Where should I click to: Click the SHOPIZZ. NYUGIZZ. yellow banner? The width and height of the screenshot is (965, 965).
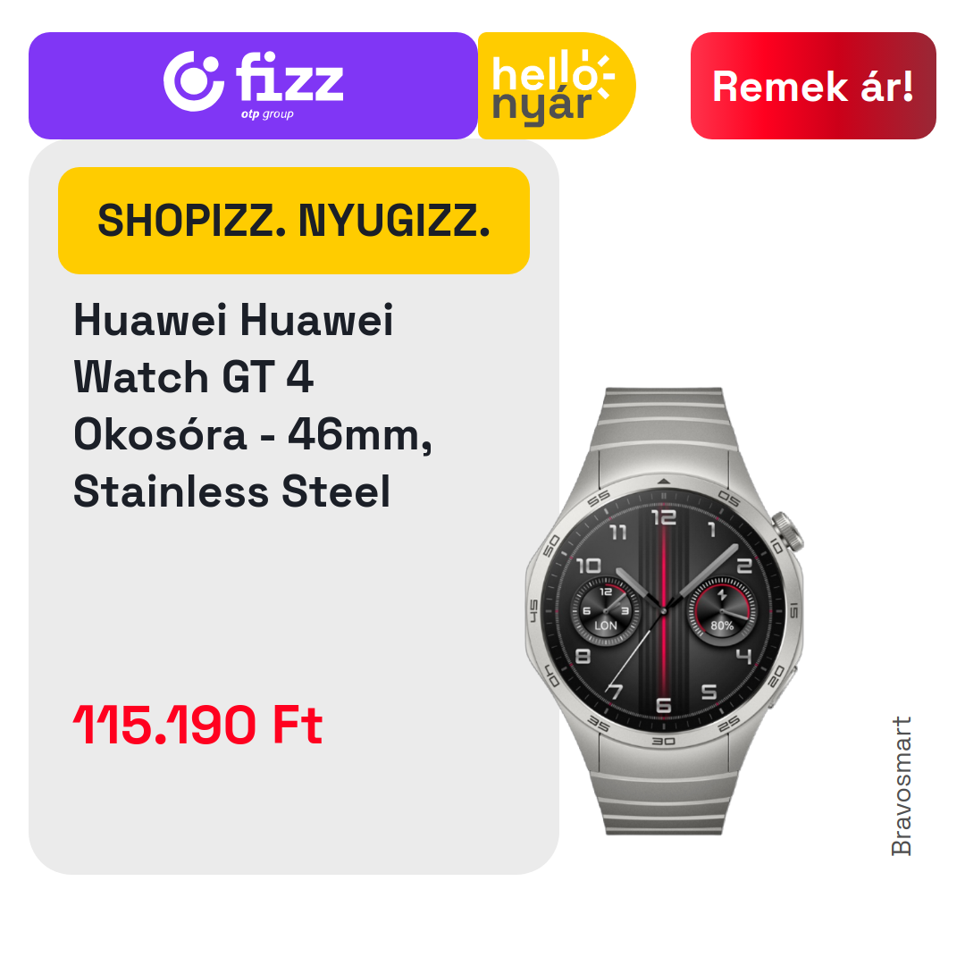[x=294, y=221]
